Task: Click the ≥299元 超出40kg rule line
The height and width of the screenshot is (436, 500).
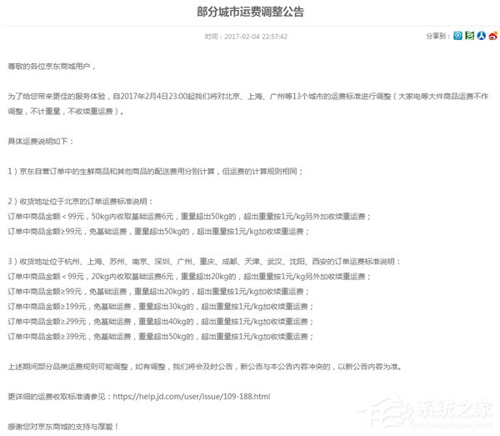Action: (x=161, y=322)
